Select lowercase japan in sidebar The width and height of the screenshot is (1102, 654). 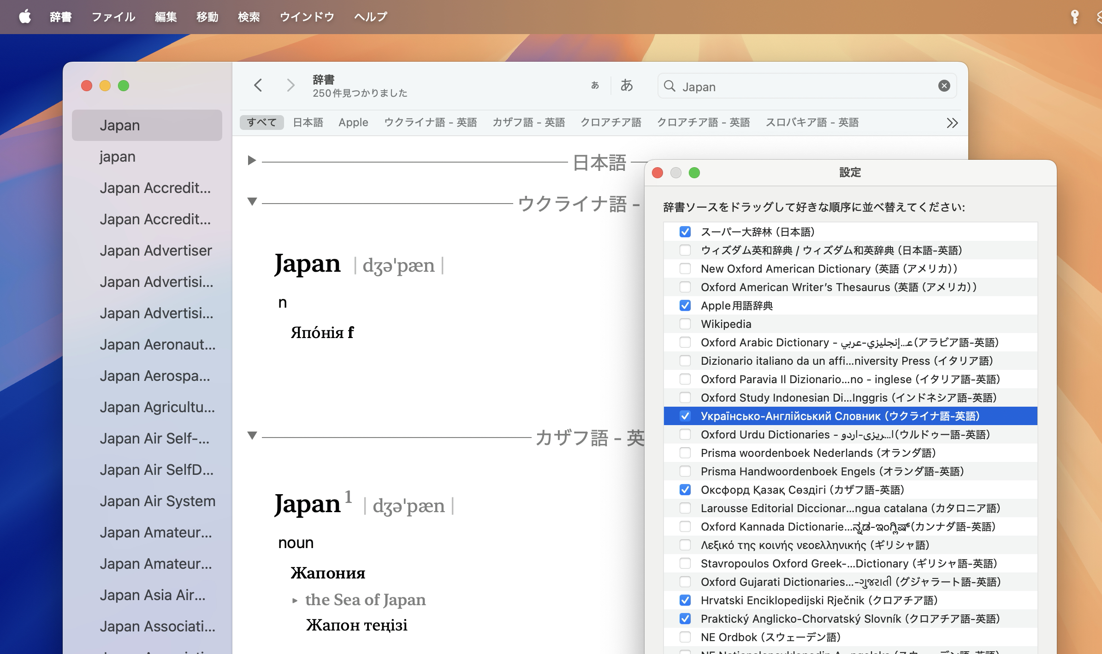(x=147, y=157)
